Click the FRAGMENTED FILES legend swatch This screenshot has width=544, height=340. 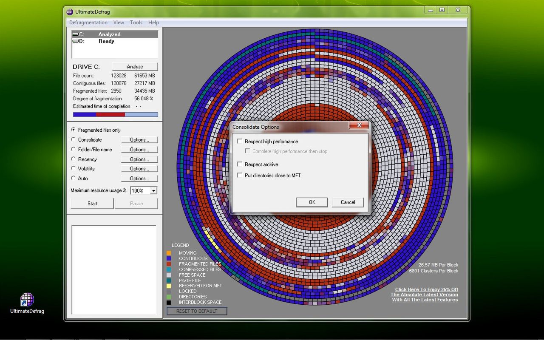(169, 264)
